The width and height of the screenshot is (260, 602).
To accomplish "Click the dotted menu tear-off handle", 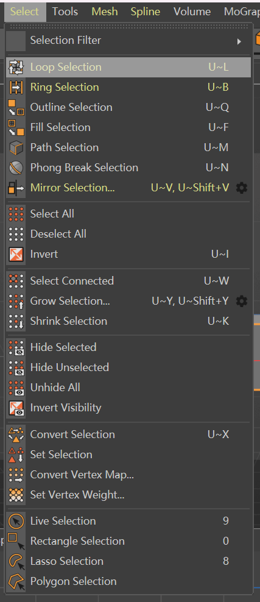I will [128, 27].
